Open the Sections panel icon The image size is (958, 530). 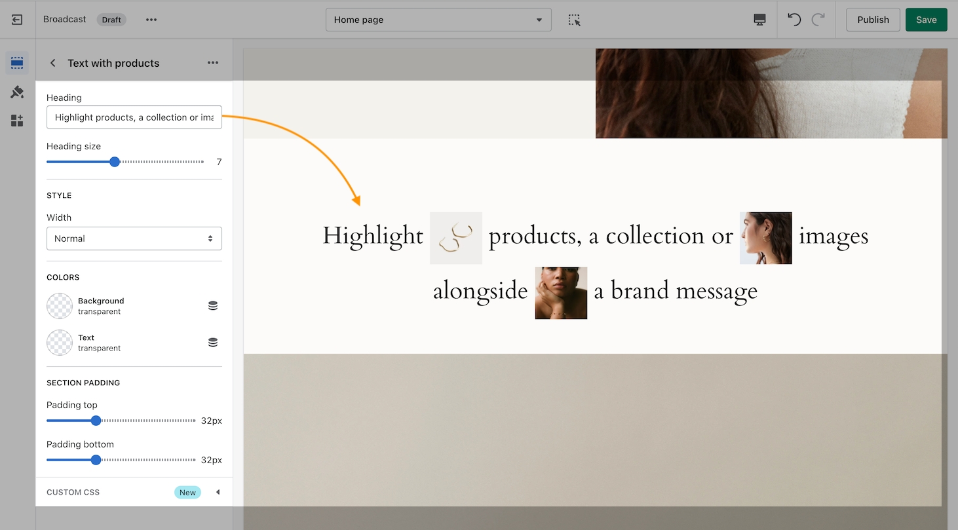coord(17,63)
